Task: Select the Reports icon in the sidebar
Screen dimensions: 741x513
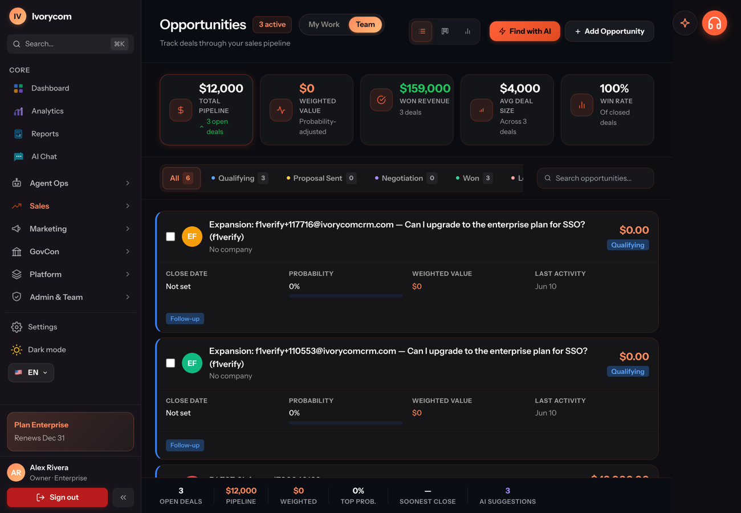Action: tap(18, 134)
